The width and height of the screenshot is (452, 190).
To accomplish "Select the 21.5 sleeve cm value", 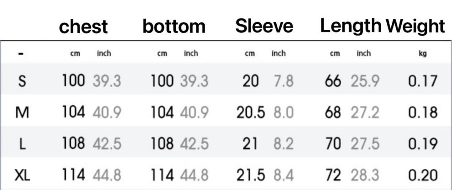I will pyautogui.click(x=251, y=176).
